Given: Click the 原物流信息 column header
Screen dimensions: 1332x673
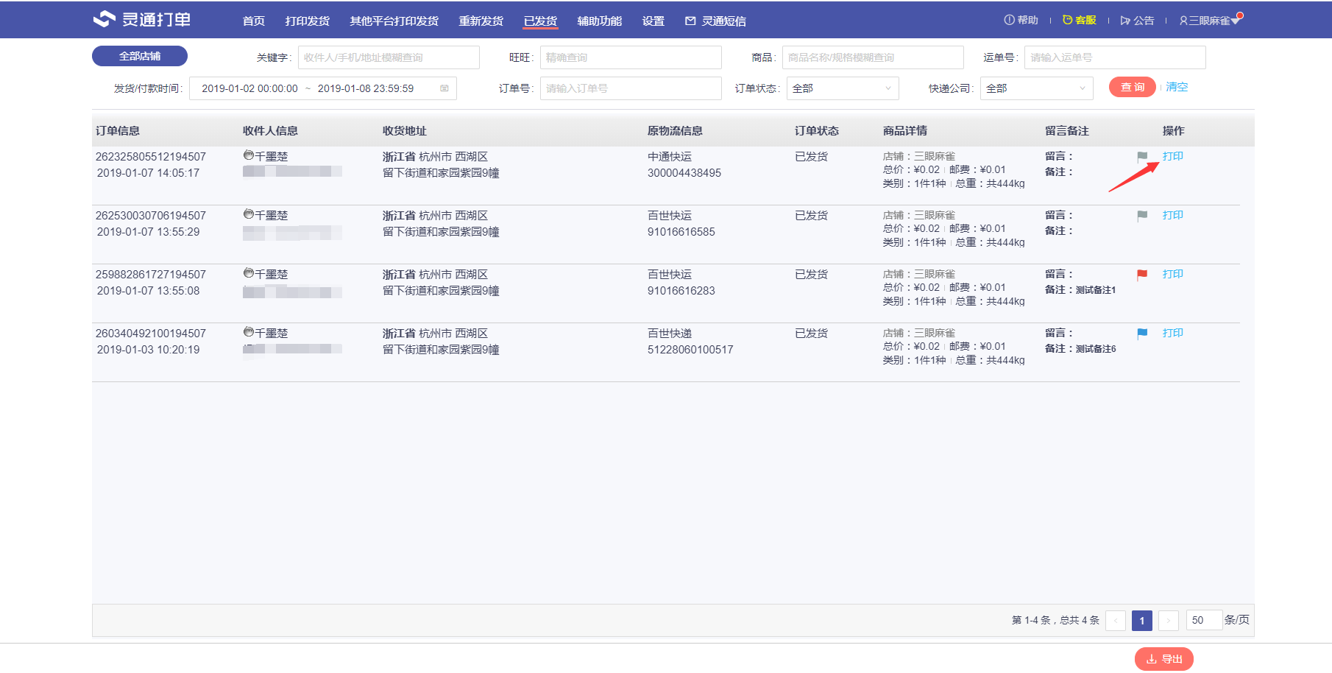Looking at the screenshot, I should tap(675, 131).
